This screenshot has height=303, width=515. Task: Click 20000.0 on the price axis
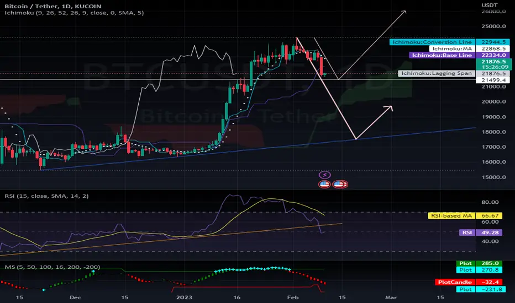coord(493,101)
